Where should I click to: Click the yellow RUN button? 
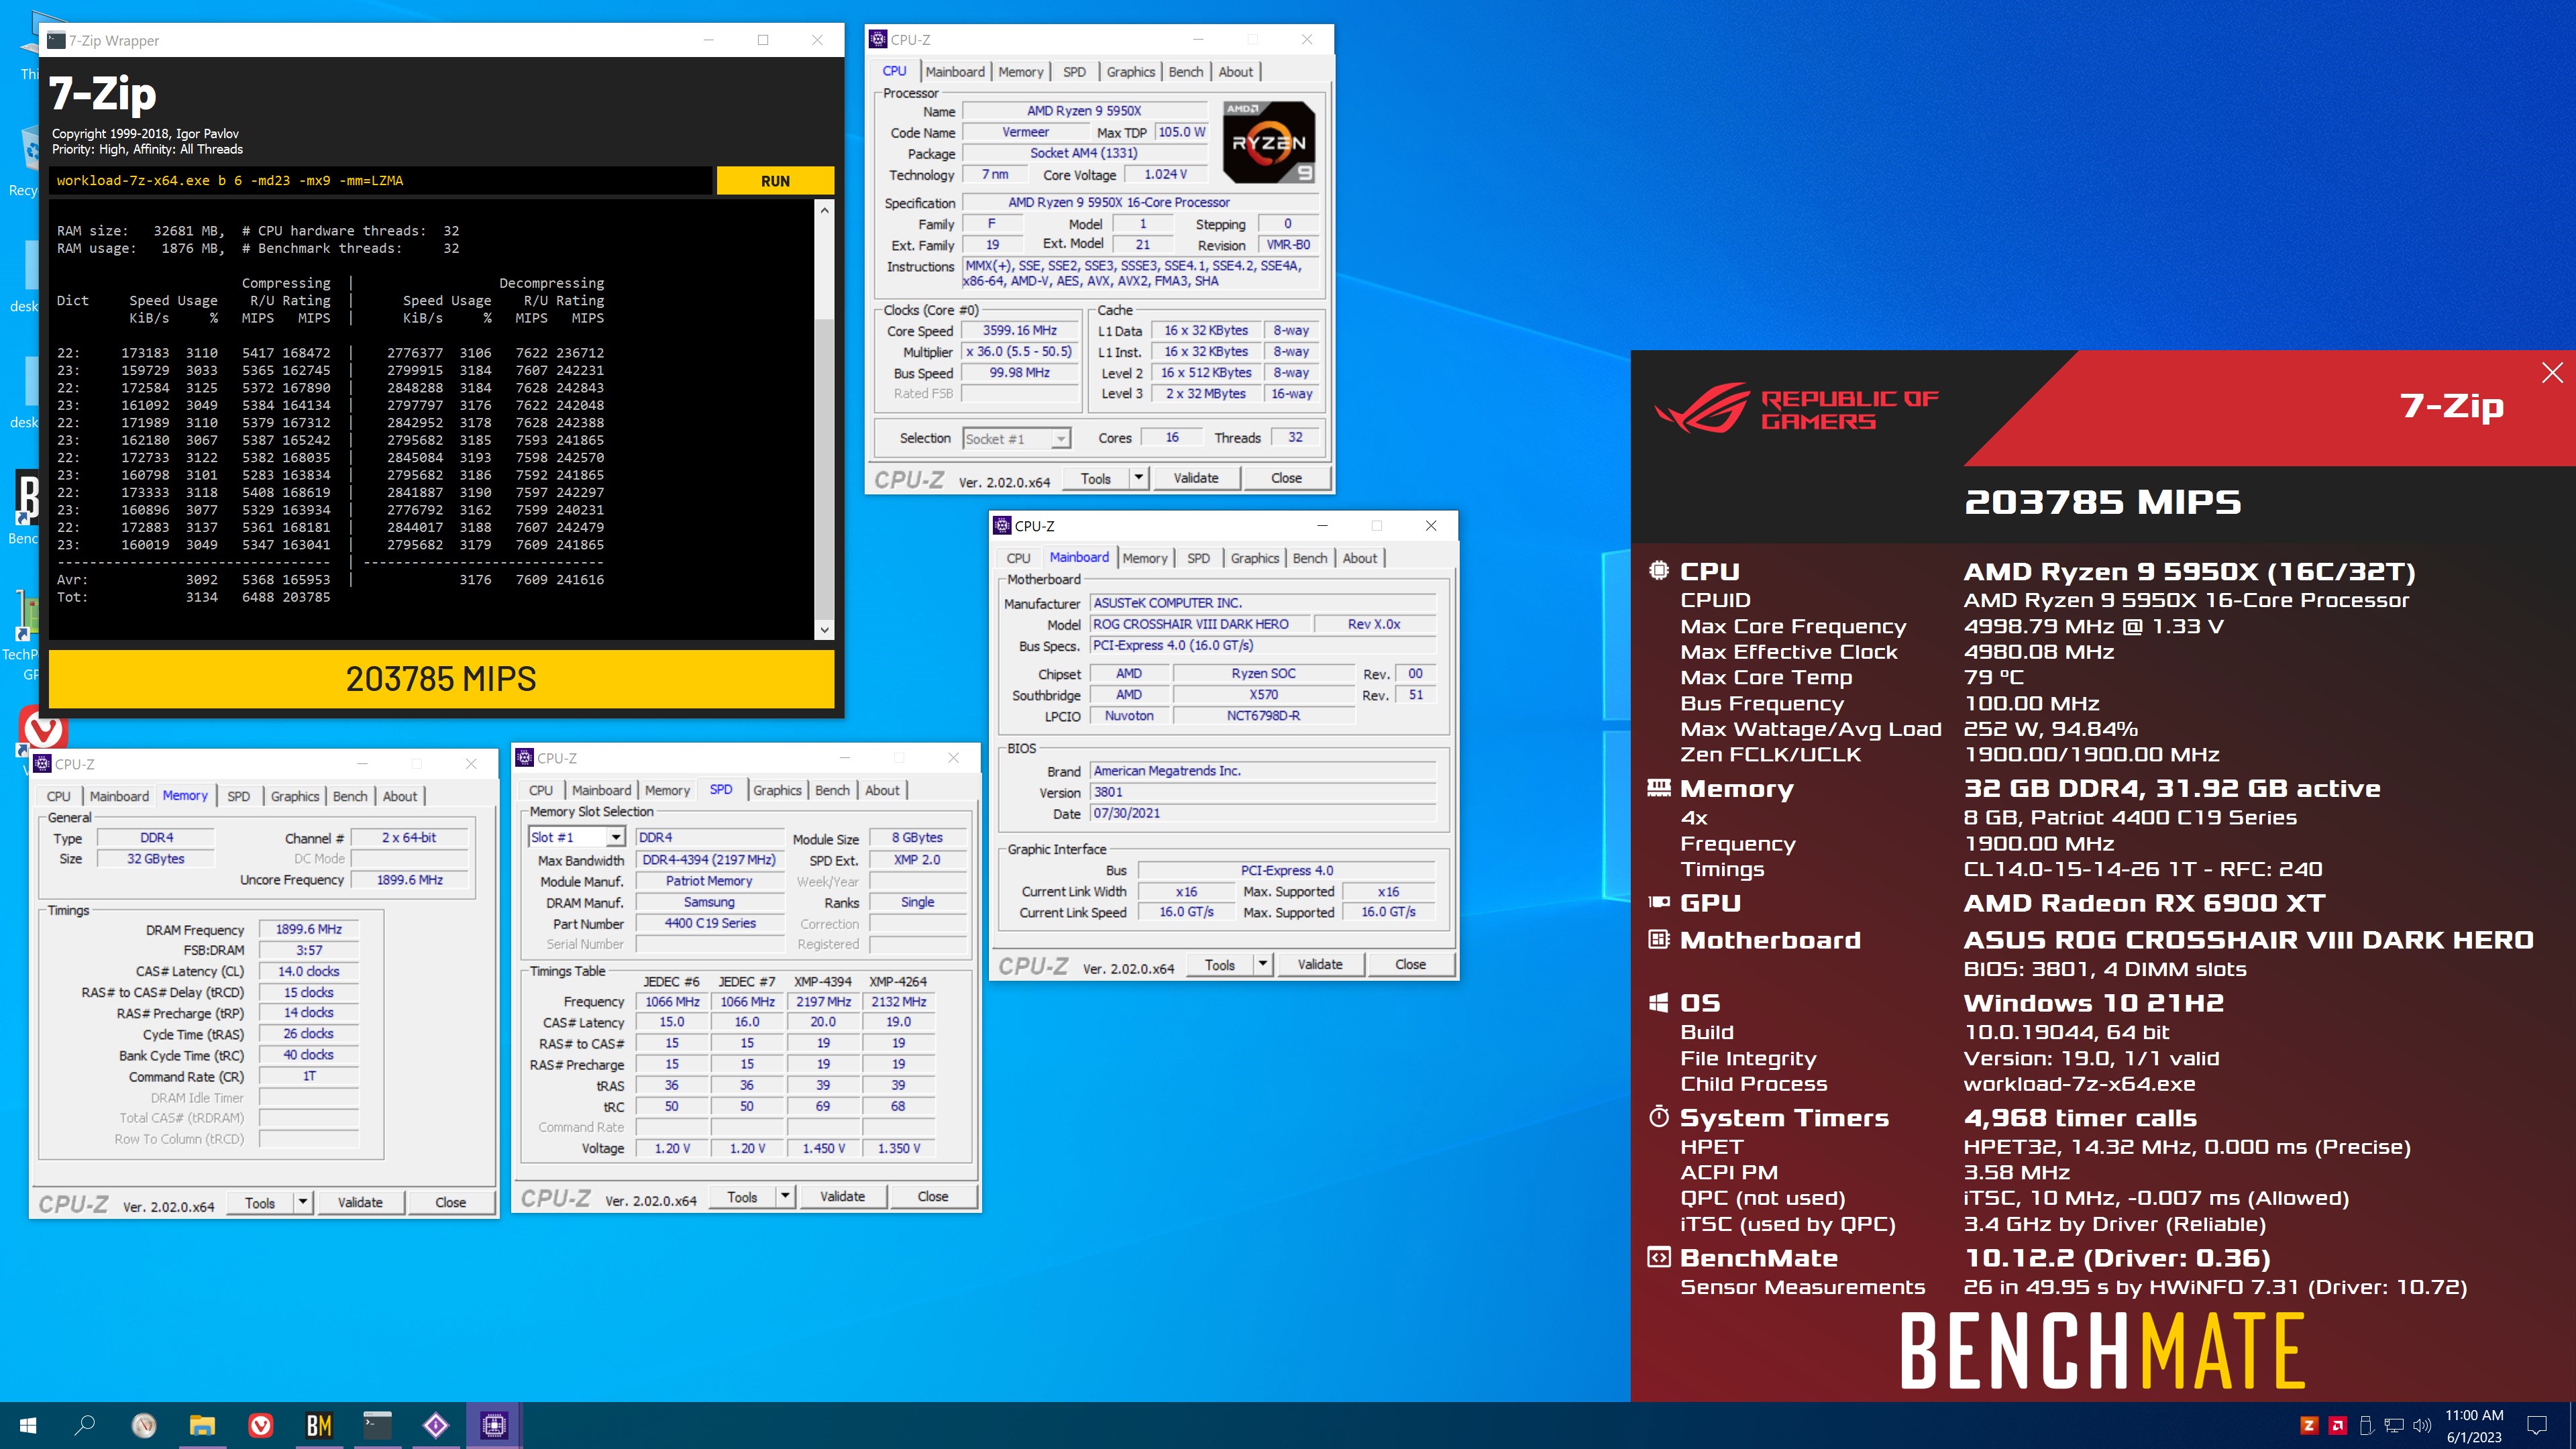775,181
